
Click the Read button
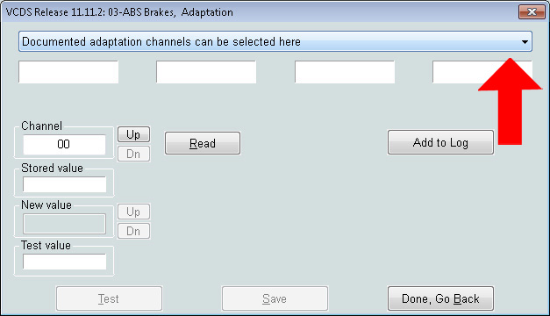tap(203, 143)
